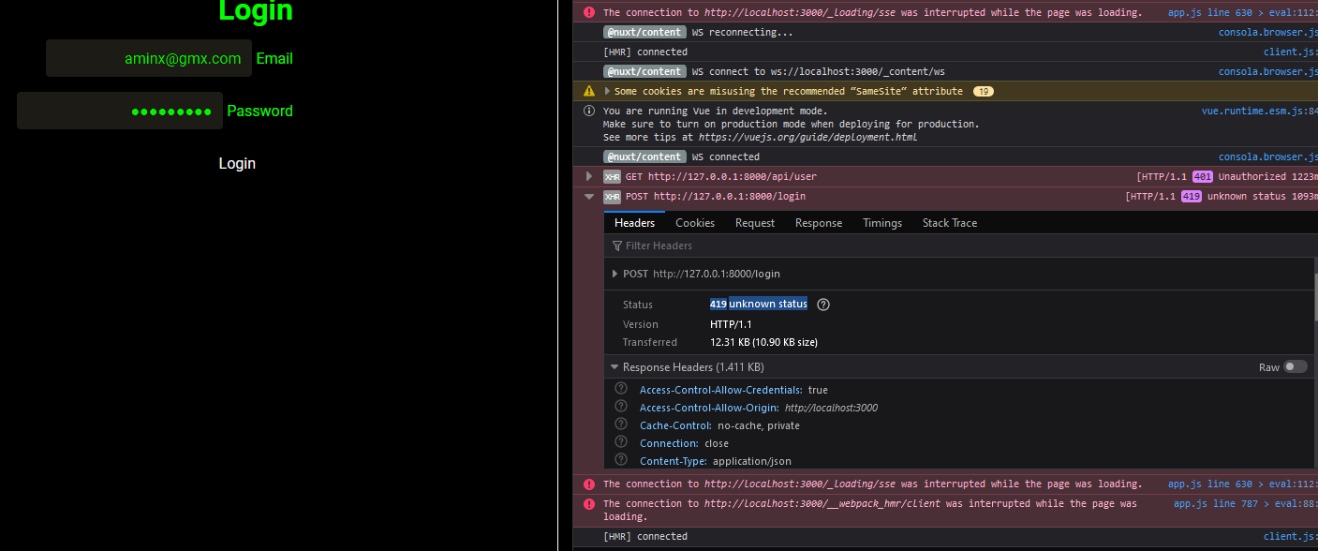Click the filter icon in the Filter Headers box
This screenshot has height=551, width=1318.
coord(616,246)
